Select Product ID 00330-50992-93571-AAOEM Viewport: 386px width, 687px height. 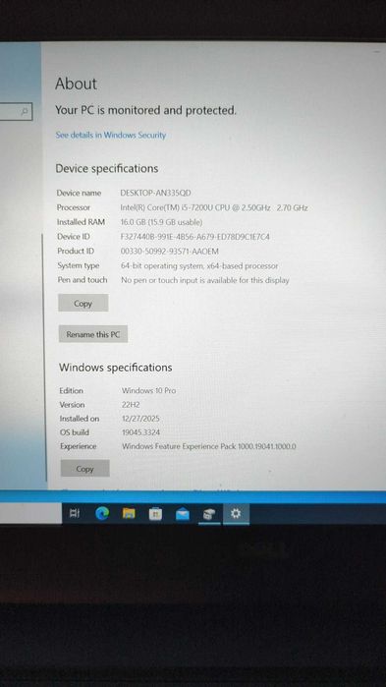pos(169,251)
